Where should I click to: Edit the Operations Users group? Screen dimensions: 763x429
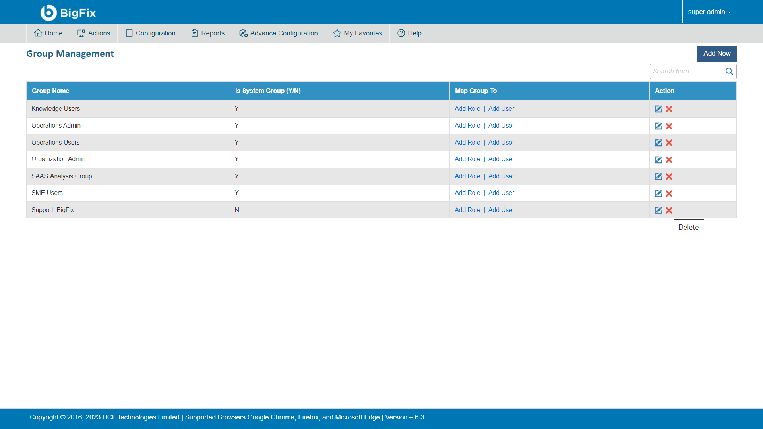658,143
